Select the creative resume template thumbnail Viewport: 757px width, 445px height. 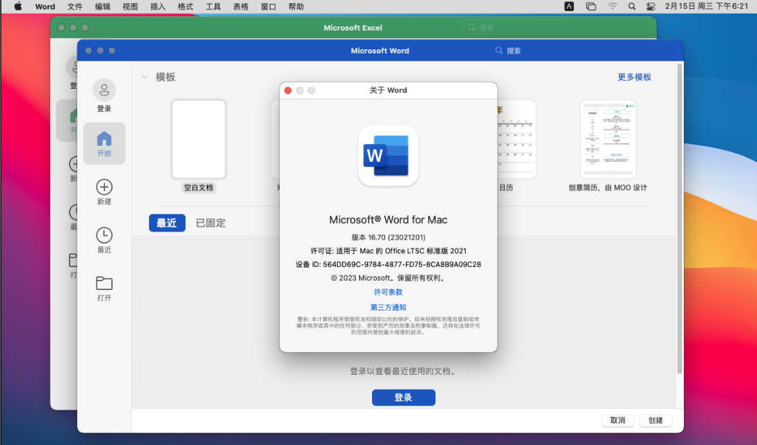(x=608, y=139)
